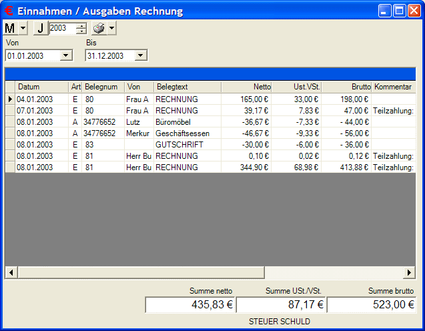Click the Netto value 39,17 €

tap(246, 111)
